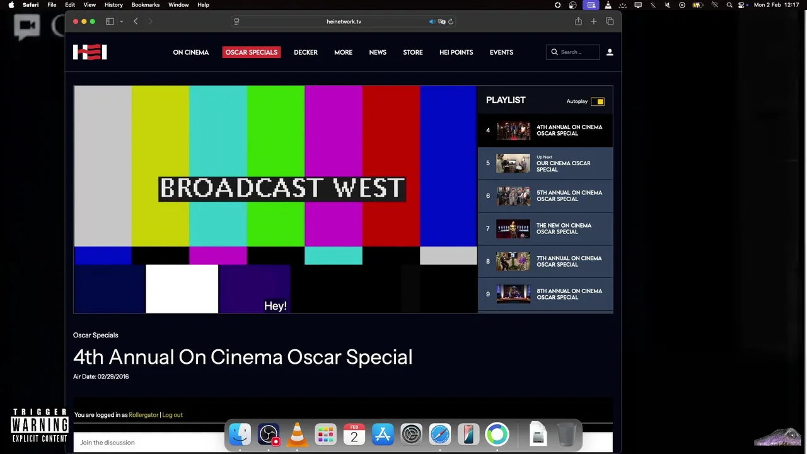Select 4th Annual Oscar Special playlist thumbnail
Image resolution: width=807 pixels, height=454 pixels.
click(x=513, y=131)
